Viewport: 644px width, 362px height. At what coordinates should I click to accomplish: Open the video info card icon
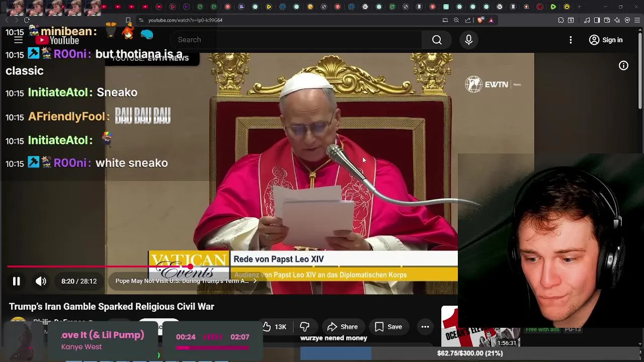[x=623, y=65]
